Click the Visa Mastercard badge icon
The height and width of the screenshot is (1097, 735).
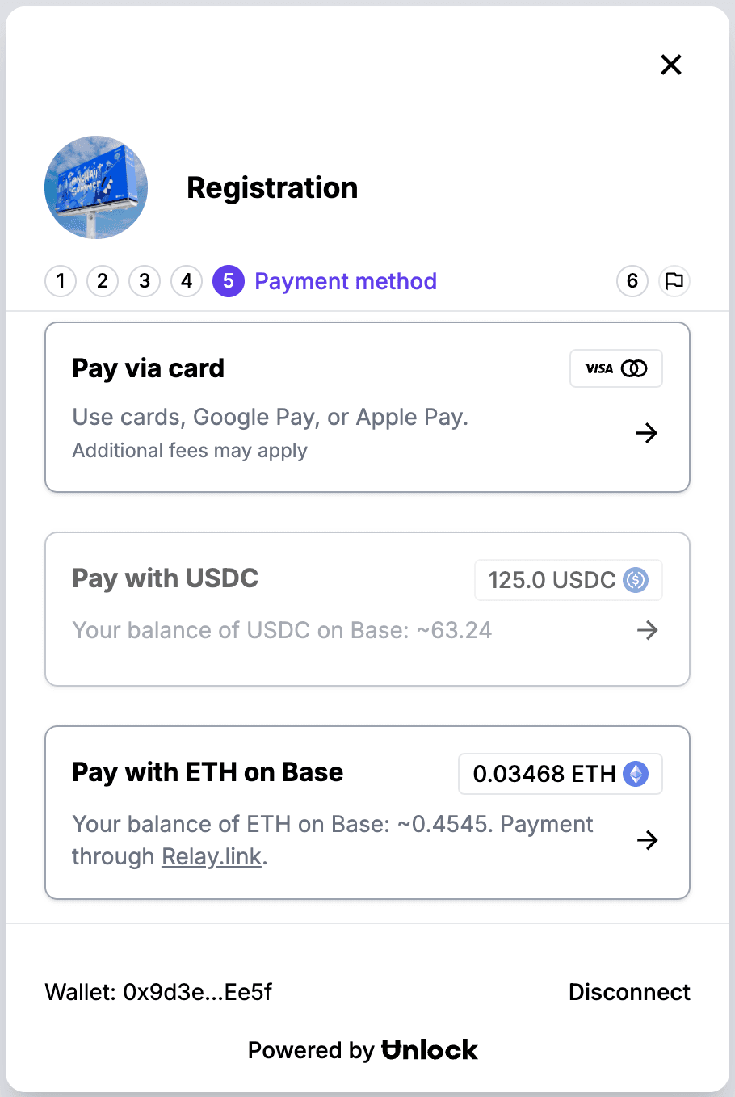pyautogui.click(x=616, y=368)
